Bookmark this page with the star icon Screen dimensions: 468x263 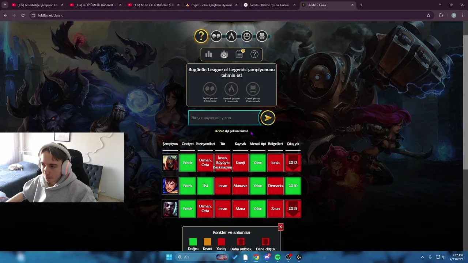click(x=429, y=15)
